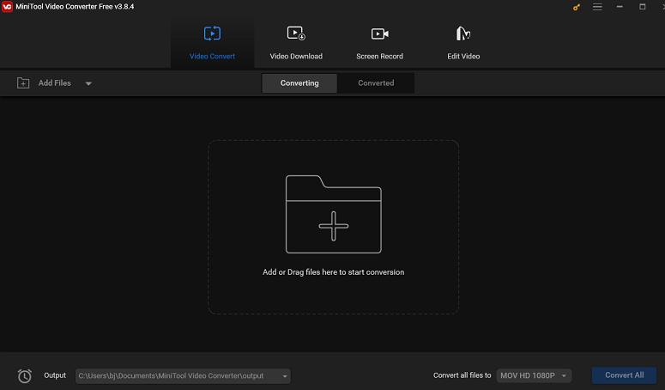
Task: Click the MiniTool Video Converter logo icon
Action: click(x=7, y=7)
